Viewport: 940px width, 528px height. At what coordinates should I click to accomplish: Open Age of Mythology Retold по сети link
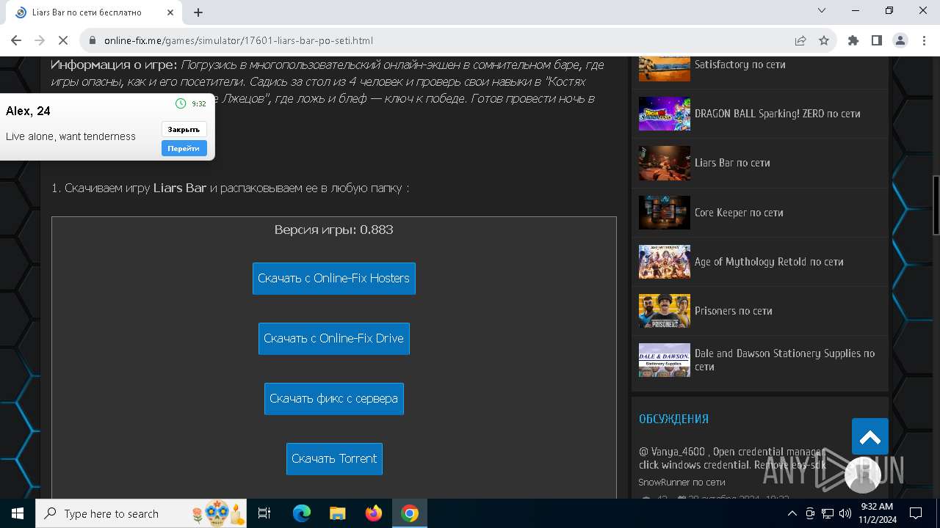pyautogui.click(x=769, y=262)
